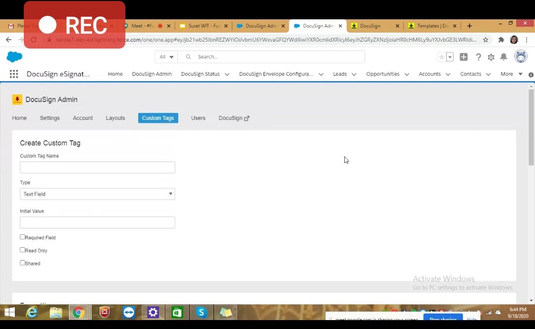Viewport: 535px width, 329px height.
Task: Open File Explorer from taskbar
Action: (x=56, y=312)
